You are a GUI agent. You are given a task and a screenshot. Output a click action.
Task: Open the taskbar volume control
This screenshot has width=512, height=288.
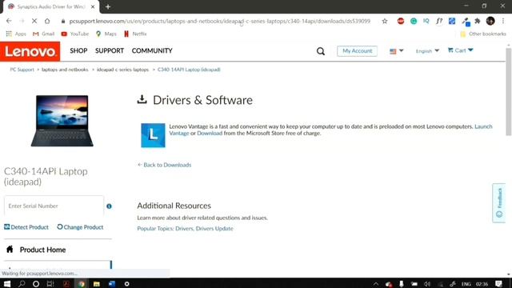click(426, 284)
